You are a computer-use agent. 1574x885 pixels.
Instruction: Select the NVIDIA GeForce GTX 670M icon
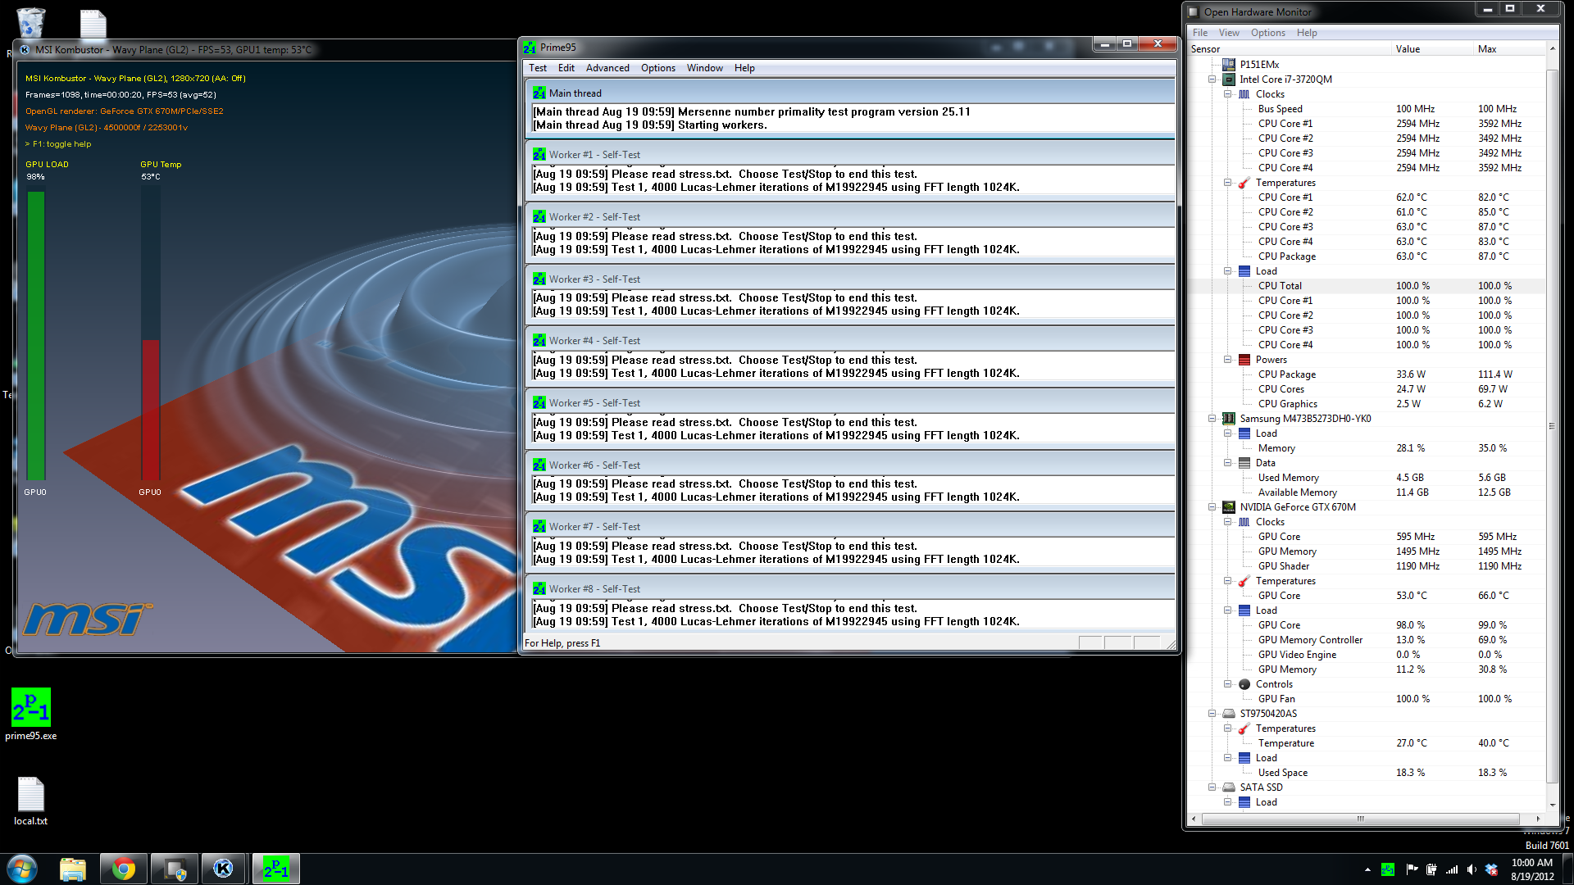[1229, 507]
